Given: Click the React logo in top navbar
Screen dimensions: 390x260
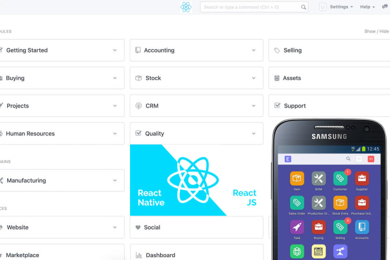Looking at the screenshot, I should [x=186, y=7].
